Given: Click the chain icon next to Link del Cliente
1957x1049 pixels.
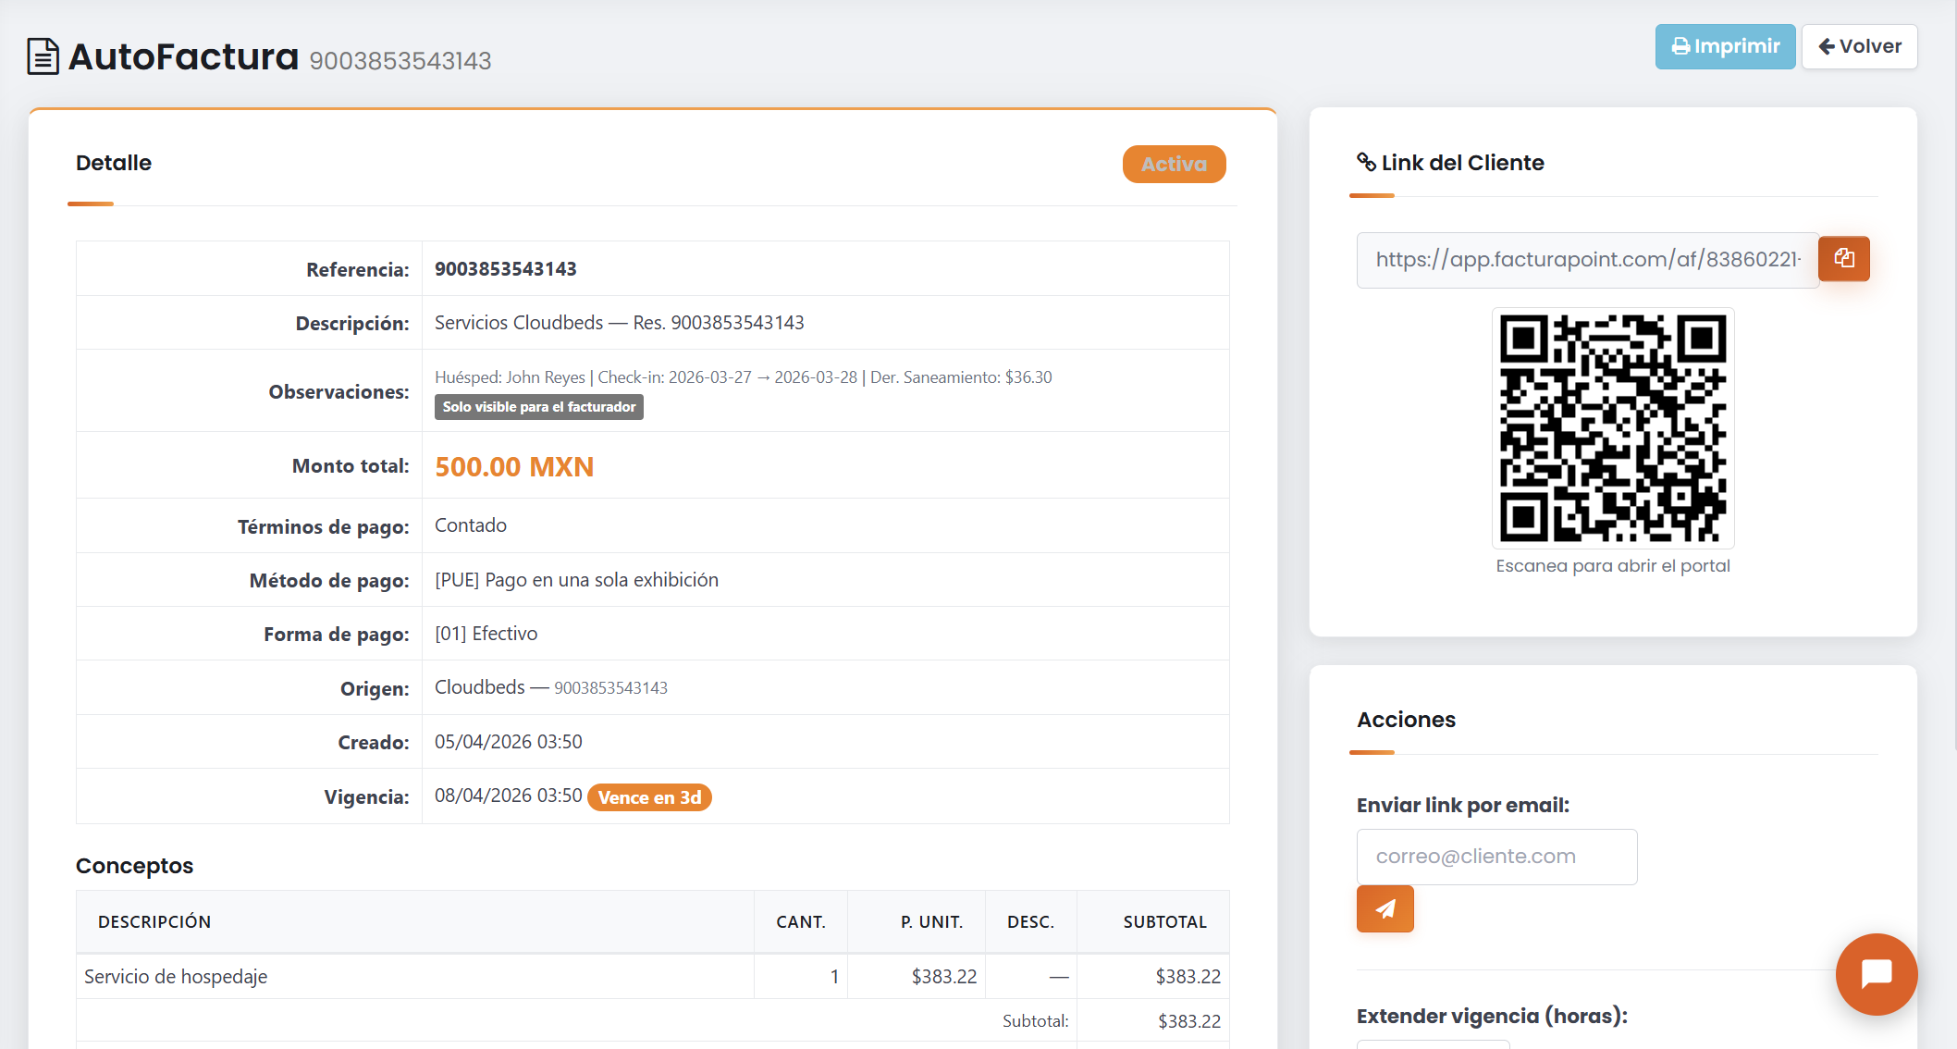Looking at the screenshot, I should (1366, 162).
